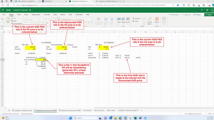Image resolution: width=214 pixels, height=120 pixels.
Task: Bookmark page with star icon
Action: tap(178, 5)
